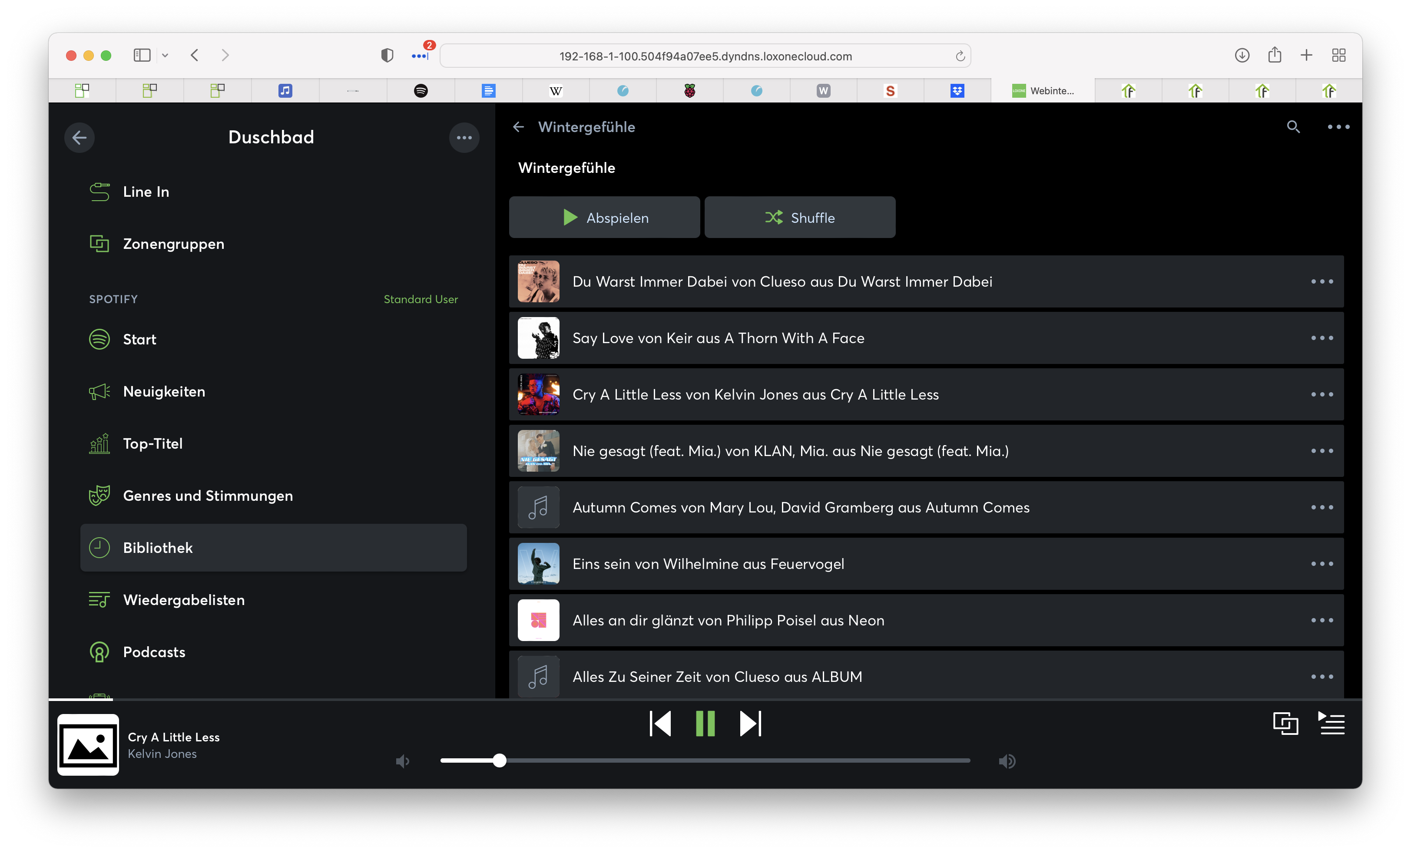Click the loud volume speaker icon
Screen dimensions: 1411x853
(1007, 761)
